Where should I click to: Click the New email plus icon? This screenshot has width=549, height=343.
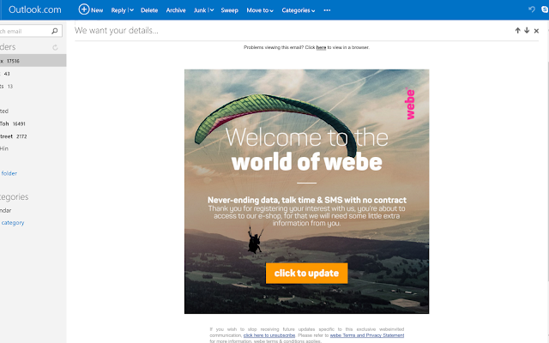[84, 9]
